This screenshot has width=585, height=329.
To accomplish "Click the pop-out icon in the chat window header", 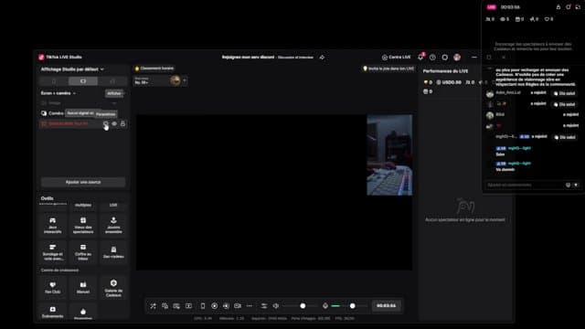I will point(569,7).
